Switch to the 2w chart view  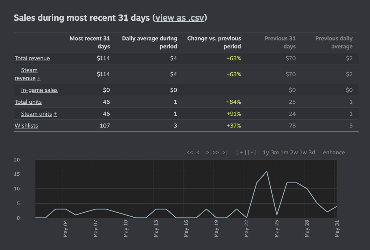click(294, 152)
